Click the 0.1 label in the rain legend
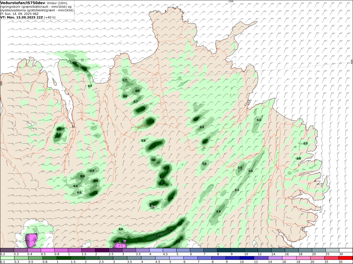Viewport: 353px width, 264px height. click(2, 262)
